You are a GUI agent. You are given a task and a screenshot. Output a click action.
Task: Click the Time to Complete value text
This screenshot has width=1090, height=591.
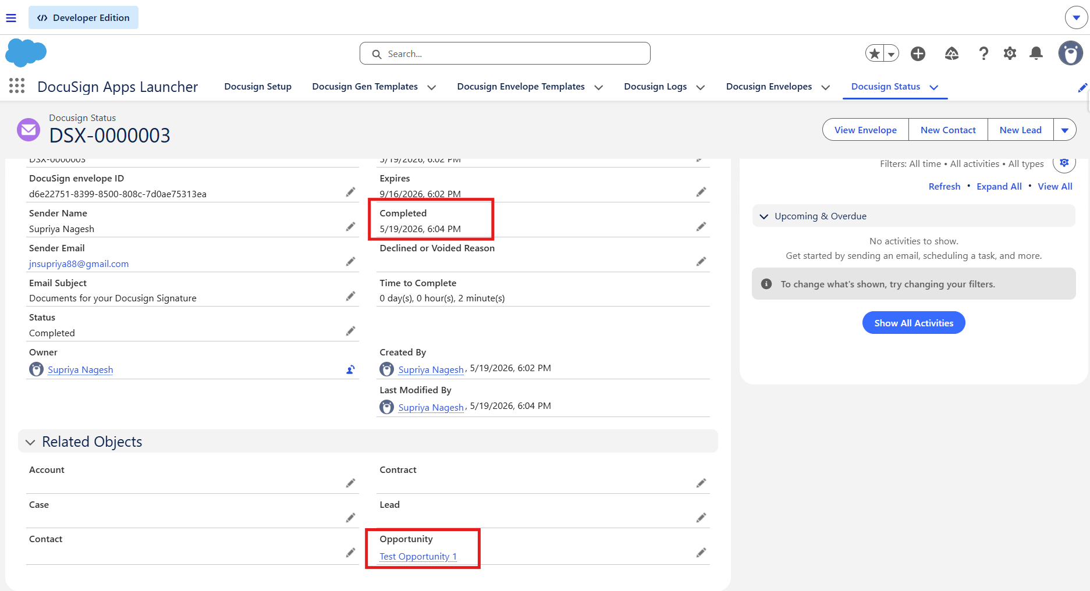point(442,298)
